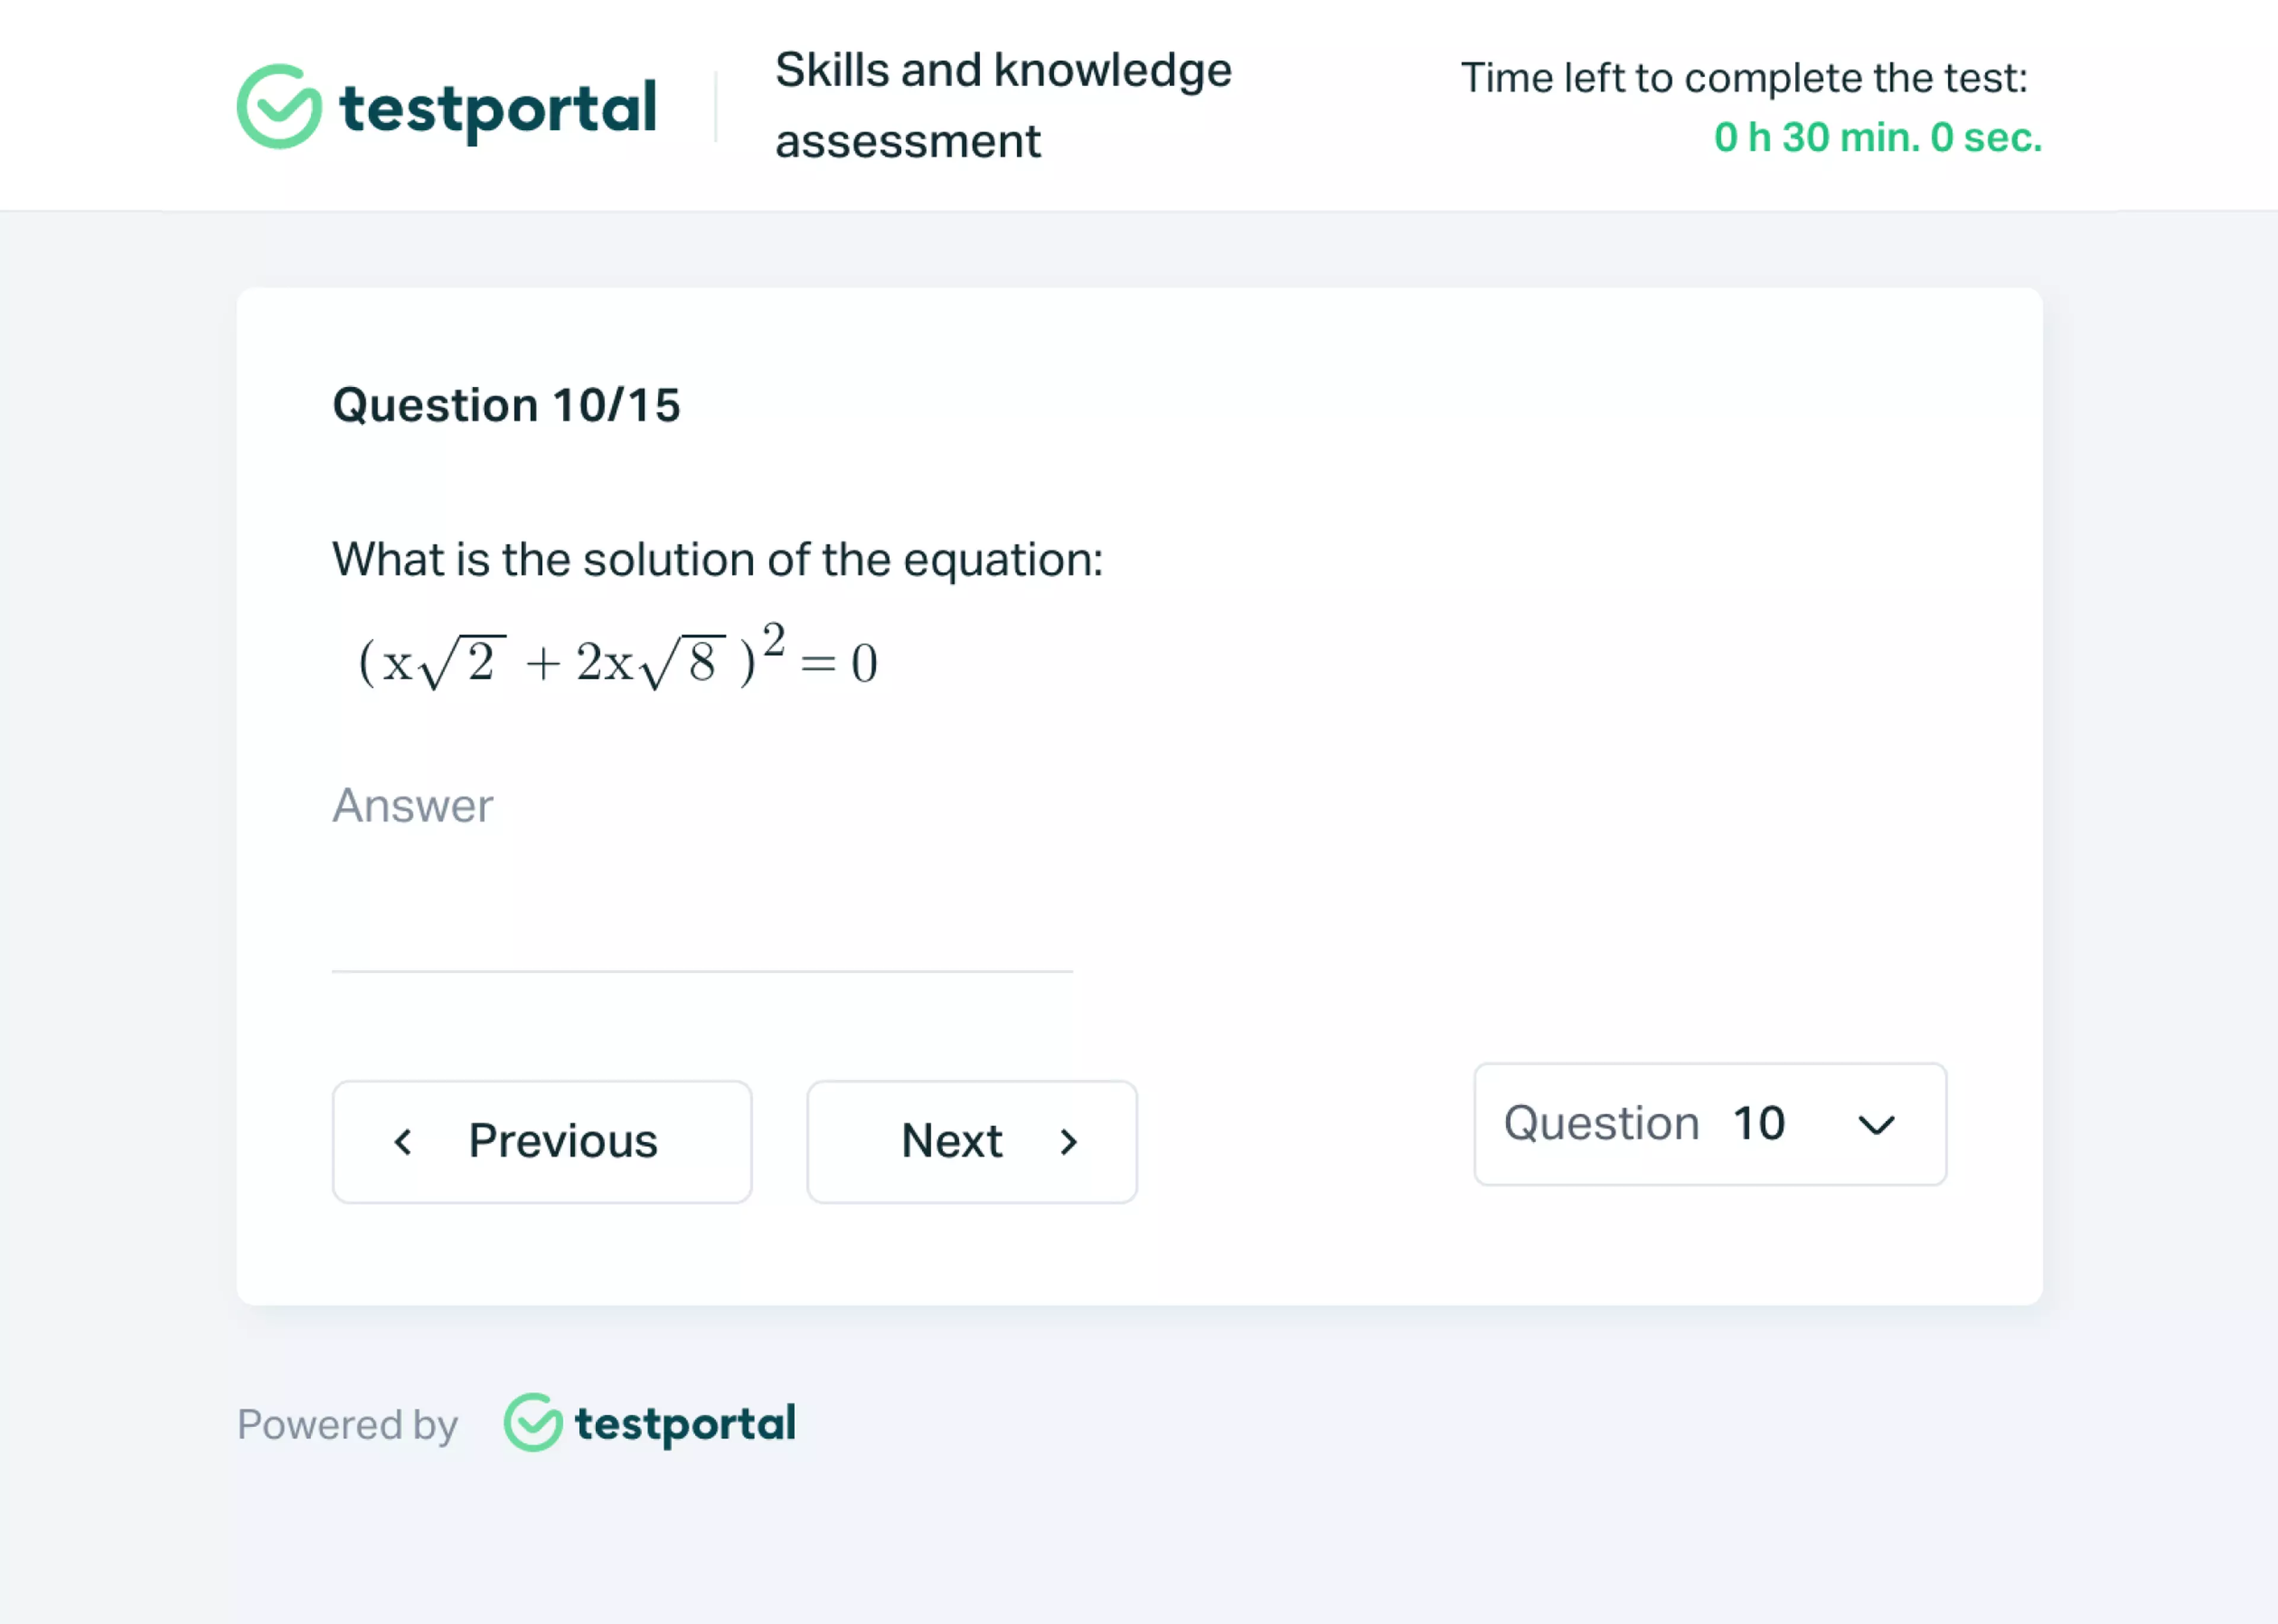Click the left arrow icon inside Previous button
The width and height of the screenshot is (2278, 1624).
click(404, 1141)
